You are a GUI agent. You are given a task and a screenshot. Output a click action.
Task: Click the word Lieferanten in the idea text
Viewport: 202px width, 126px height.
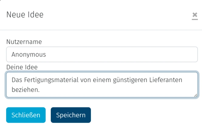coord(168,80)
